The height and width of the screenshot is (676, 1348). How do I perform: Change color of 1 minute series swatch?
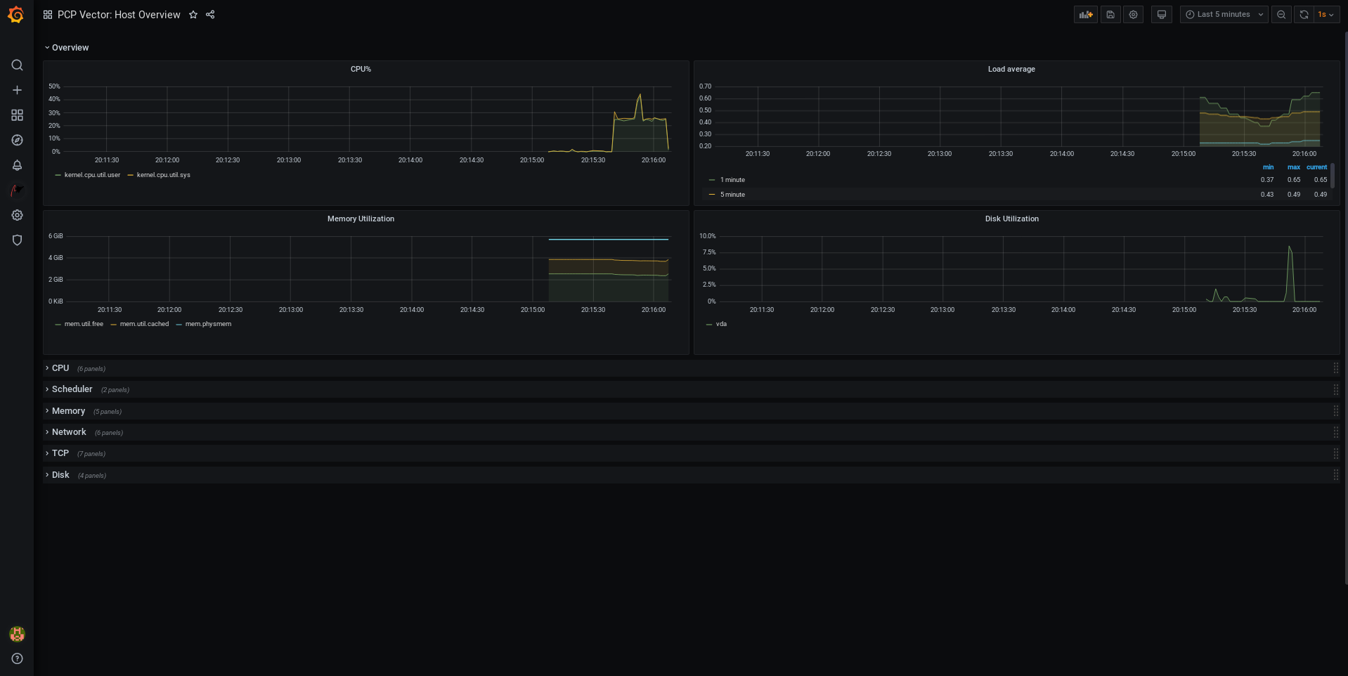712,180
